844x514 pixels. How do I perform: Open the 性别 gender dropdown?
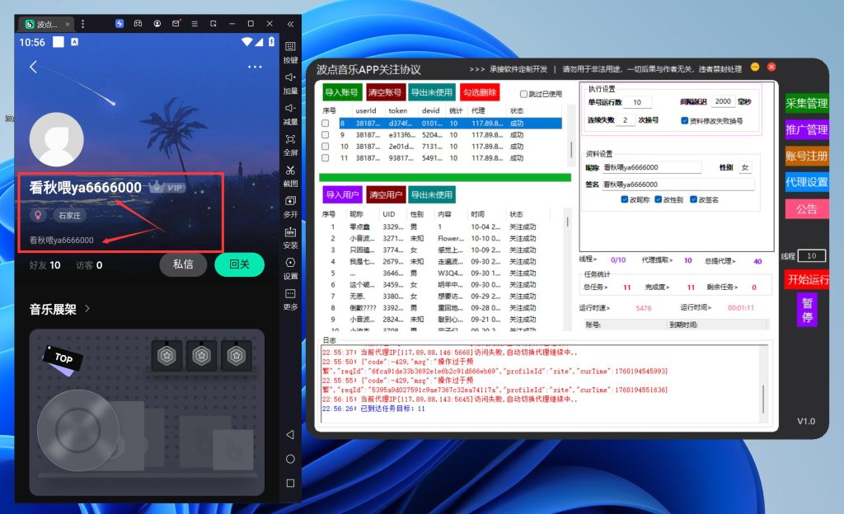(744, 167)
